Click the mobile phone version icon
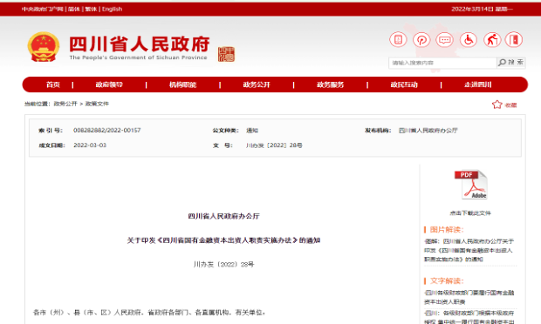 398,39
